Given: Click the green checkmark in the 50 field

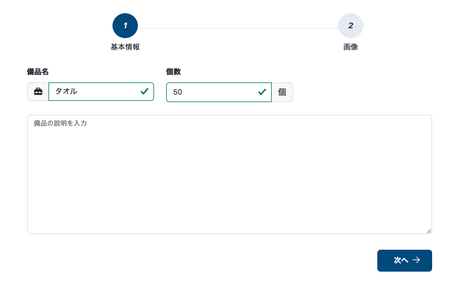Looking at the screenshot, I should [x=262, y=92].
